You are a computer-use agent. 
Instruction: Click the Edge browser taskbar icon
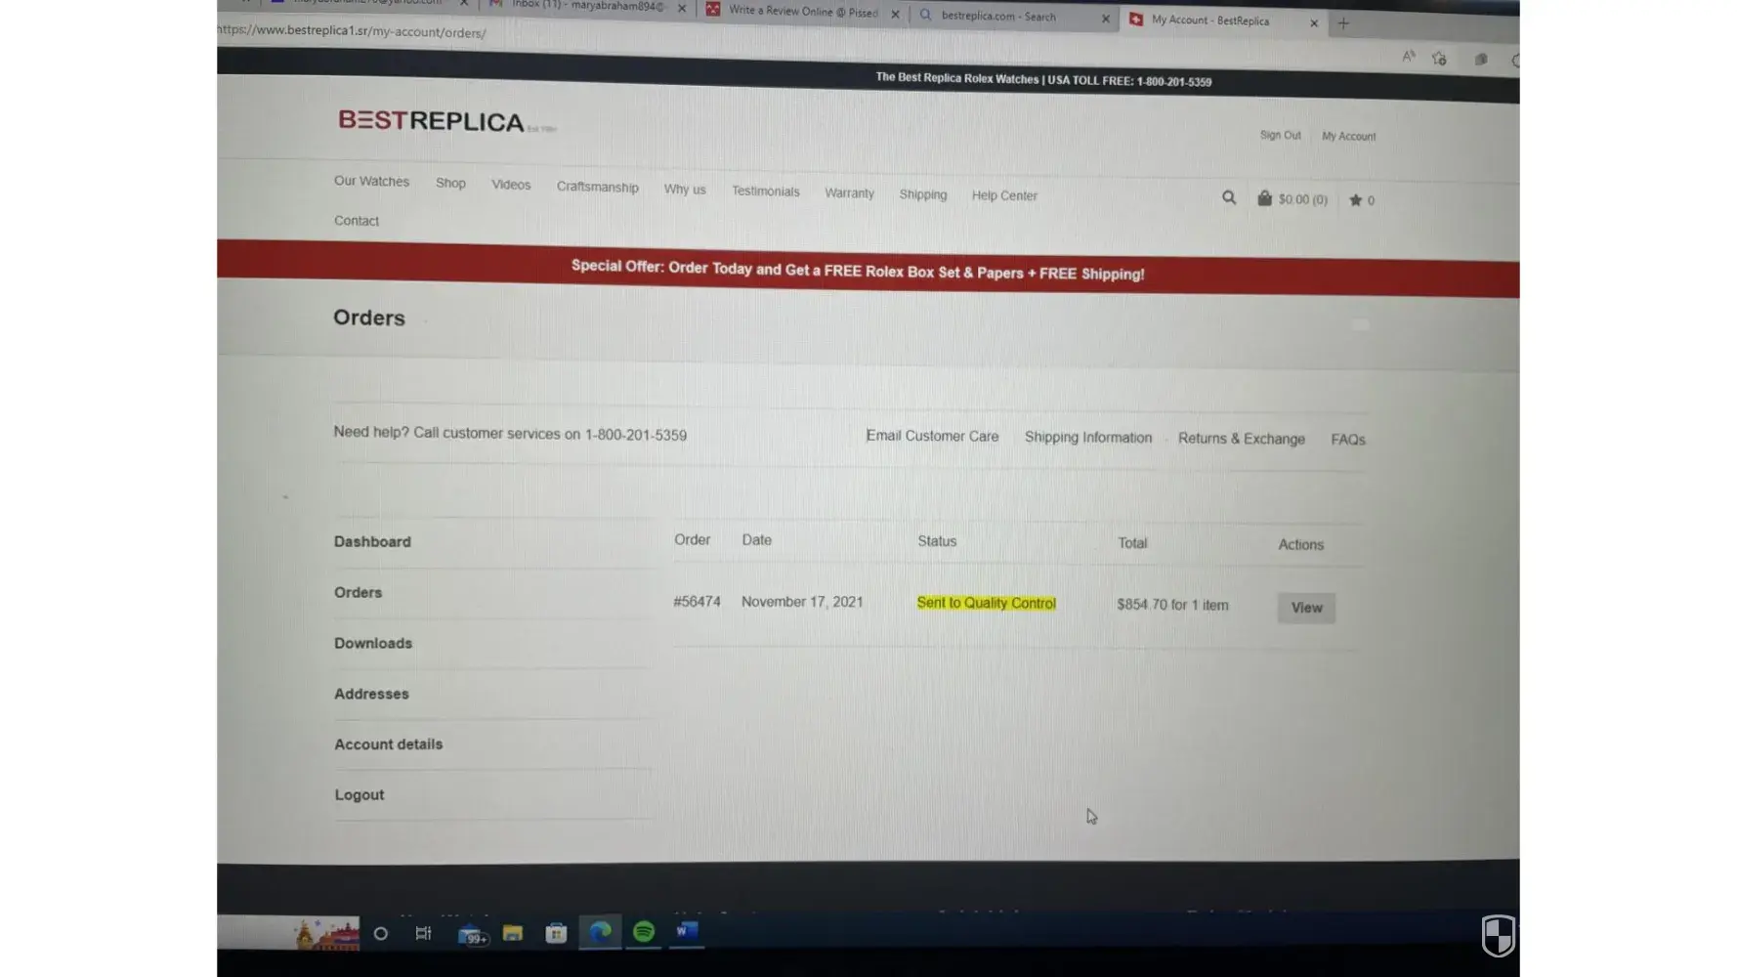600,932
